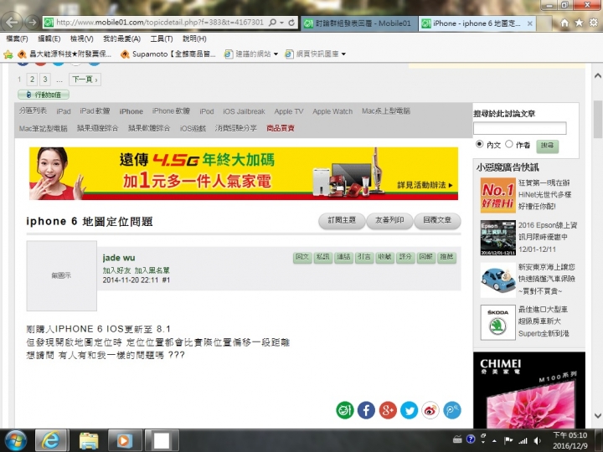The width and height of the screenshot is (603, 452).
Task: Open Action Center flag tray icon
Action: (x=508, y=440)
